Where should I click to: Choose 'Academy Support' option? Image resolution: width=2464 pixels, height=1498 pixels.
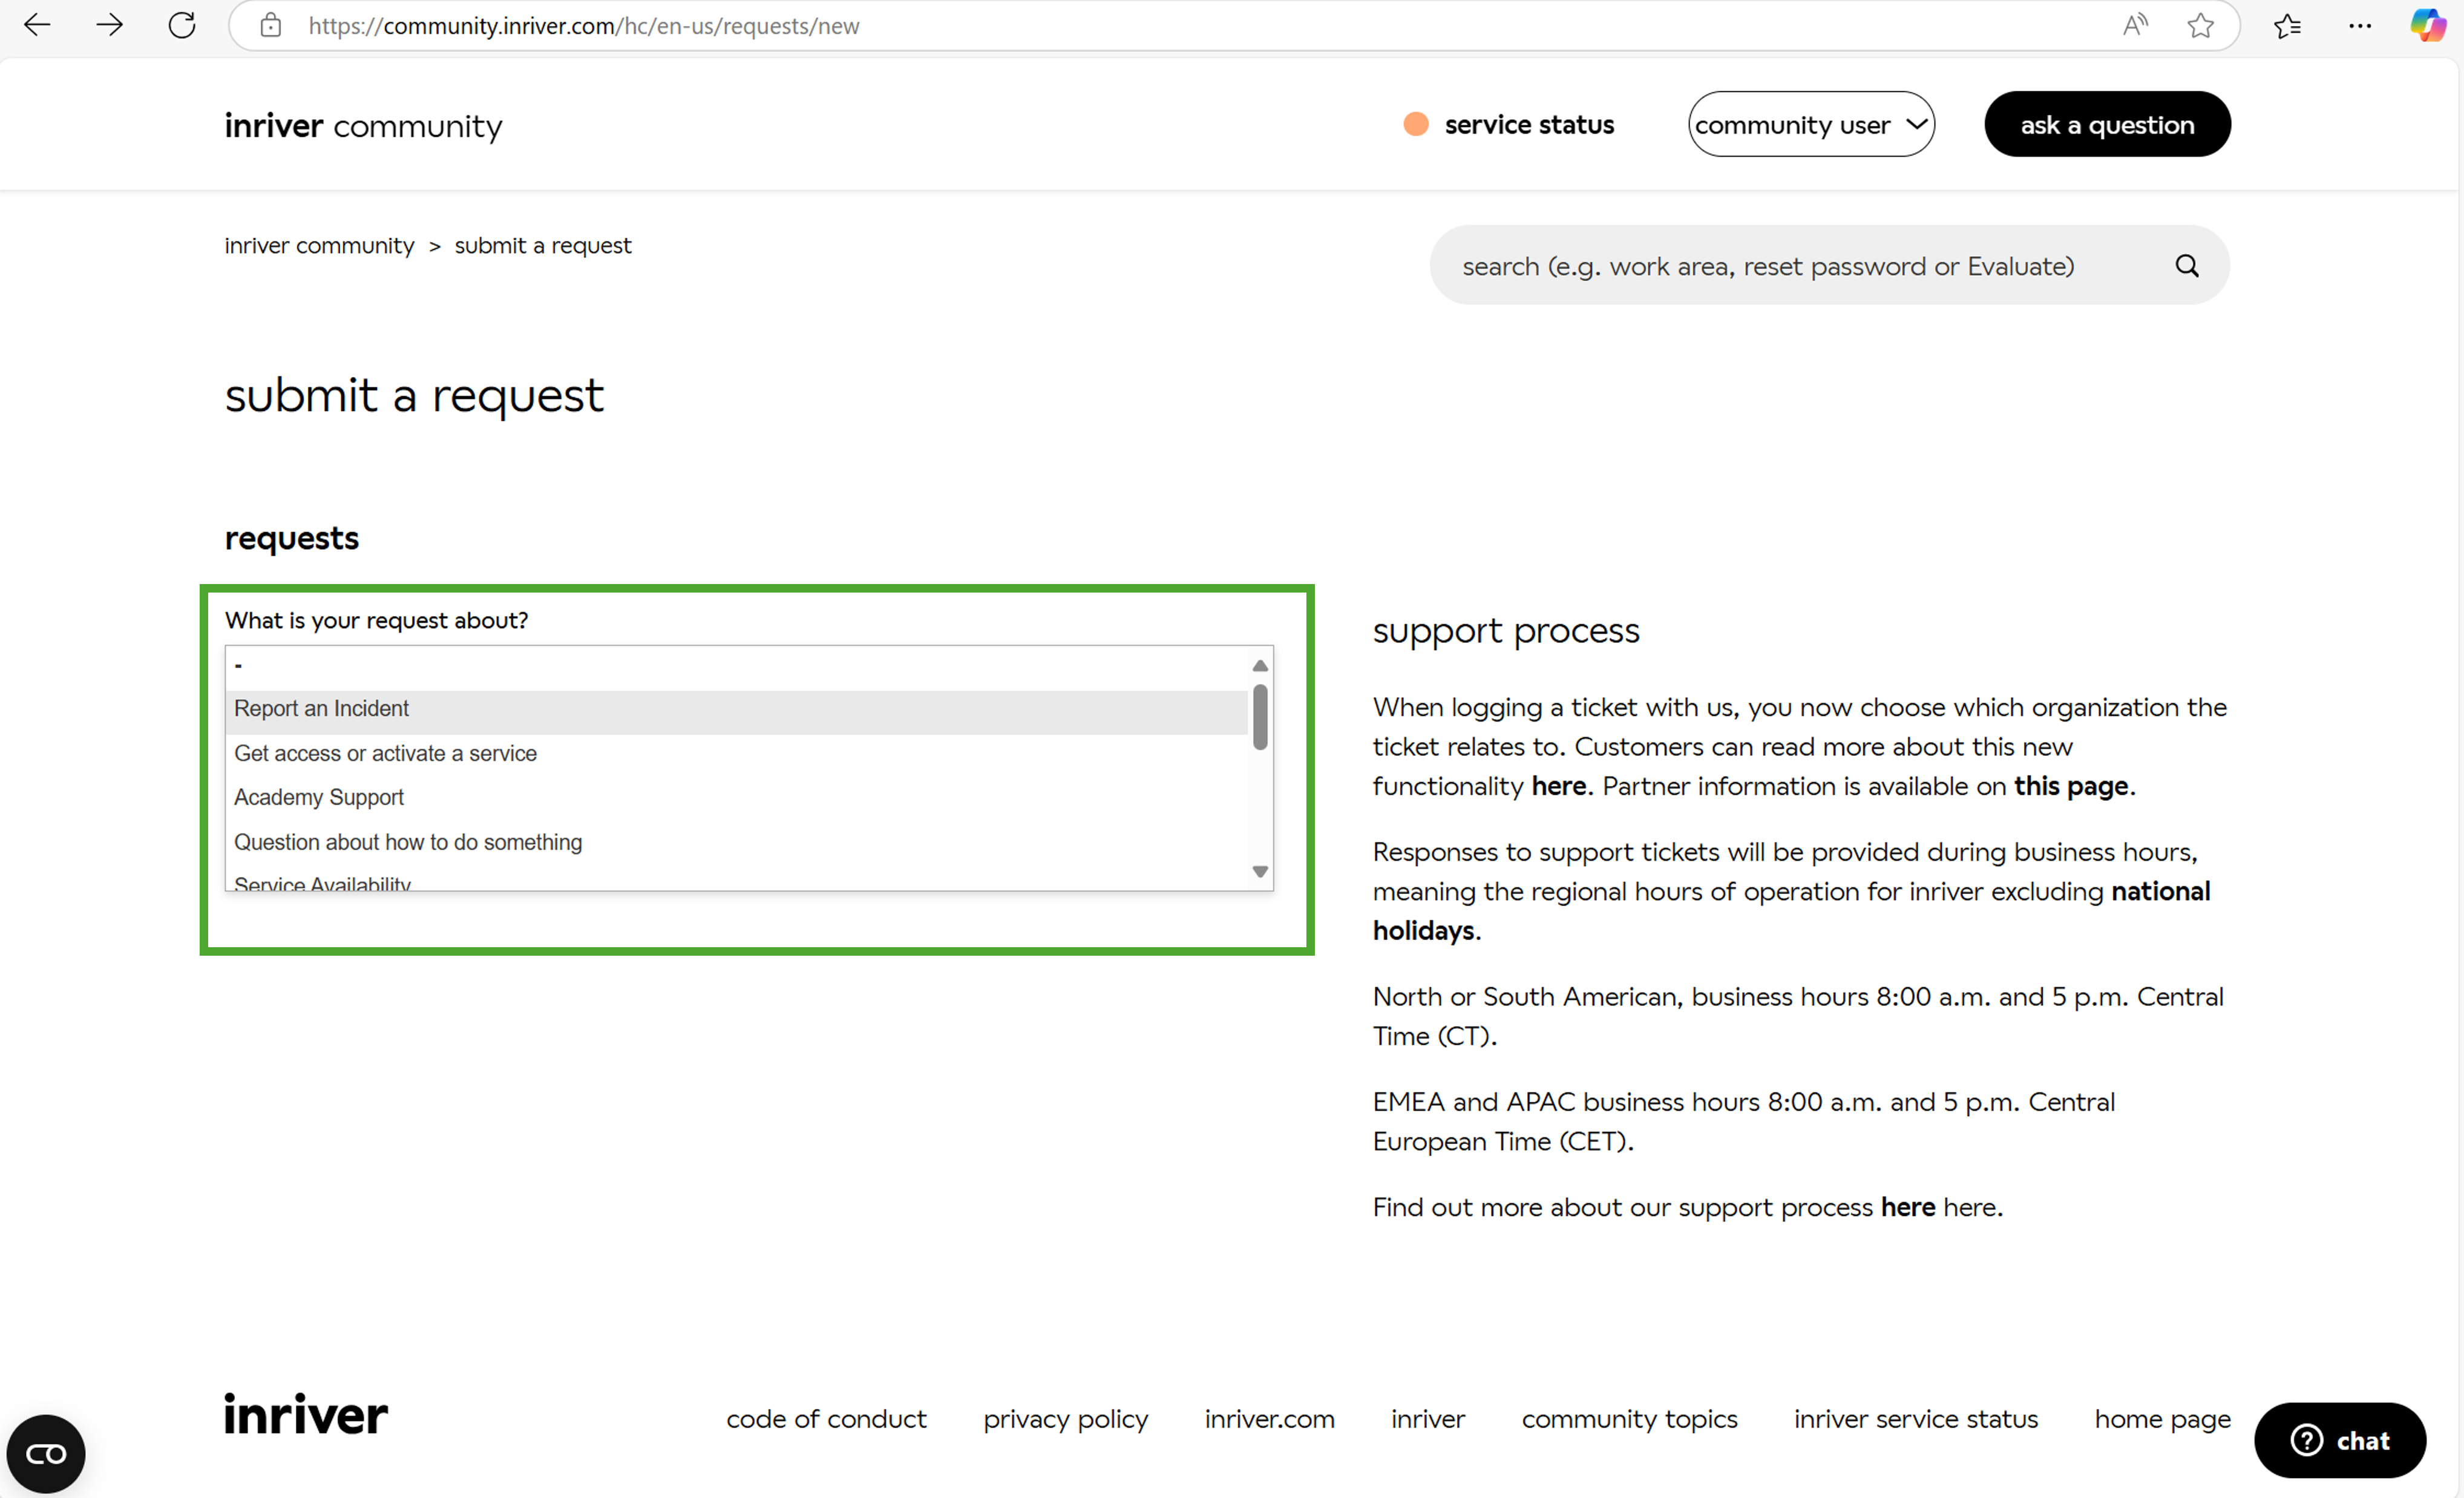(x=736, y=797)
